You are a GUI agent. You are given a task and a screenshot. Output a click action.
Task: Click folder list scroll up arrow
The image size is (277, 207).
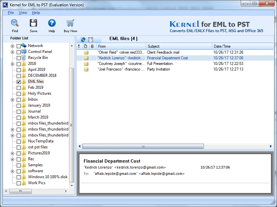72,46
